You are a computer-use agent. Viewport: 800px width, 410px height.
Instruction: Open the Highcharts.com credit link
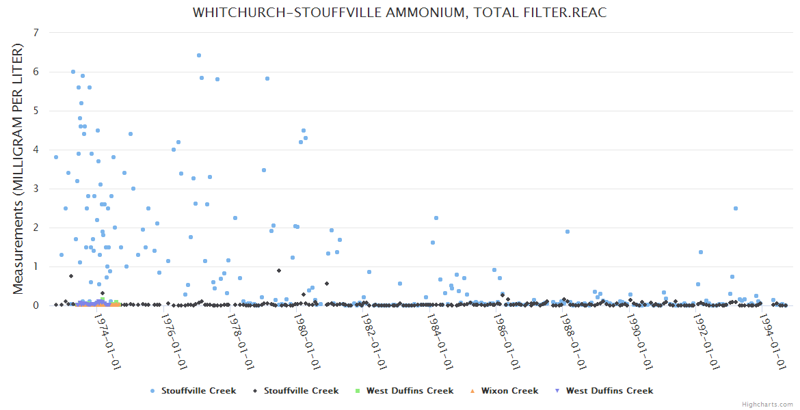coord(767,404)
